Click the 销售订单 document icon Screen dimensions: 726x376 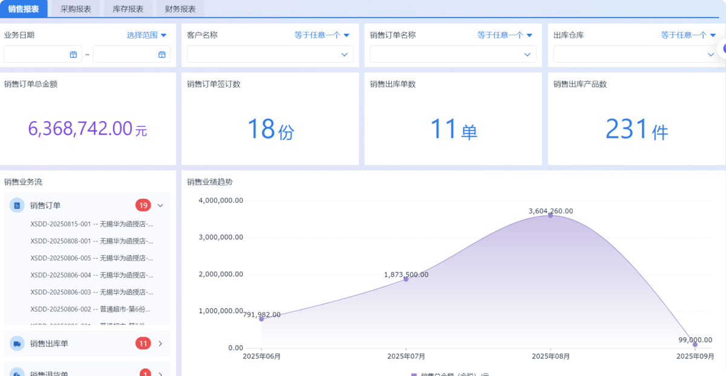point(17,206)
